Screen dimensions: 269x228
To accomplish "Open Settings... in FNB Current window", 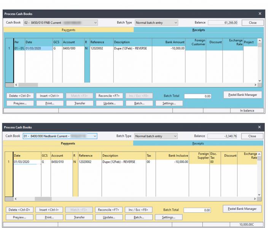I will coord(168,103).
